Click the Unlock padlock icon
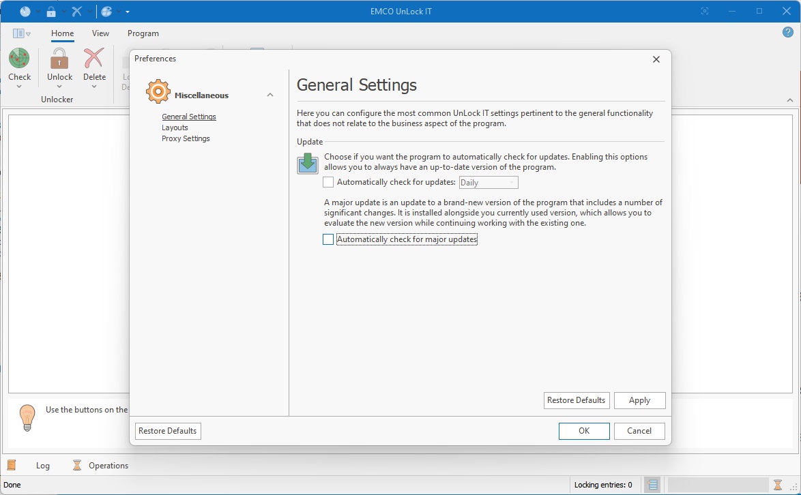This screenshot has width=801, height=495. [59, 58]
